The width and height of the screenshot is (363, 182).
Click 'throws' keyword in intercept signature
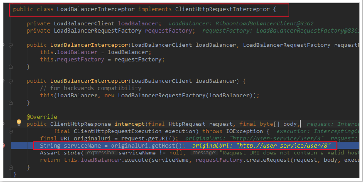click(x=212, y=131)
